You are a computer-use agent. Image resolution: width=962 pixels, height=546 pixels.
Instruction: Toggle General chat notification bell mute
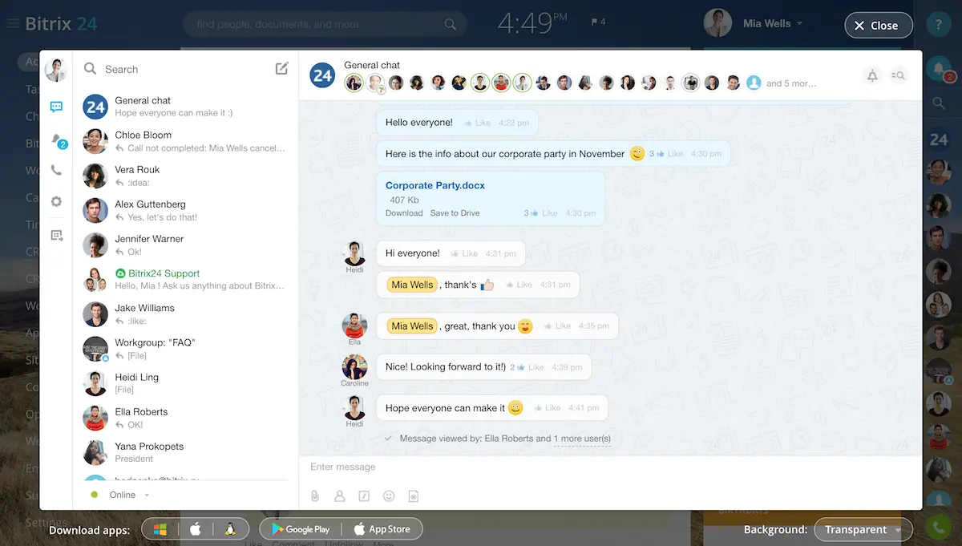tap(872, 76)
